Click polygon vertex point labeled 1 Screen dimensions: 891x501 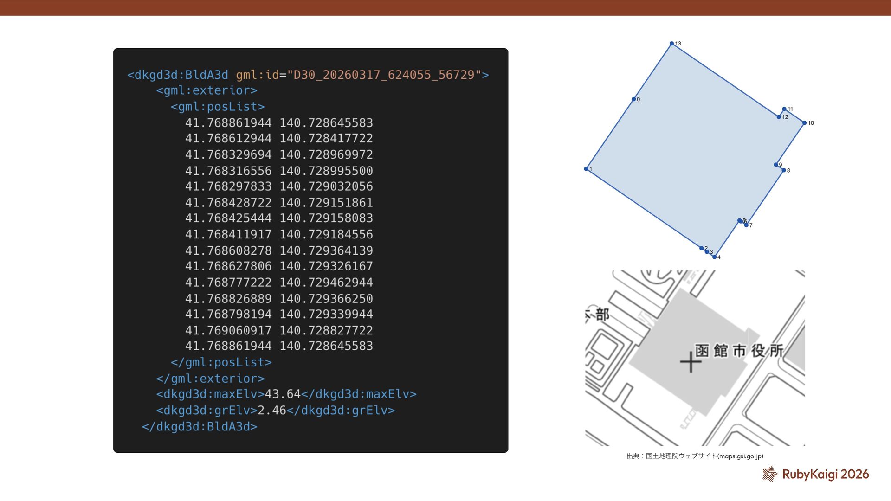coord(586,169)
